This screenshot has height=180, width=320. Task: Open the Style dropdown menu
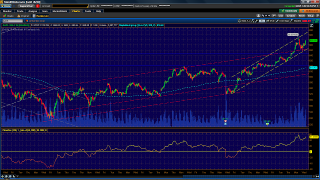click(x=270, y=21)
